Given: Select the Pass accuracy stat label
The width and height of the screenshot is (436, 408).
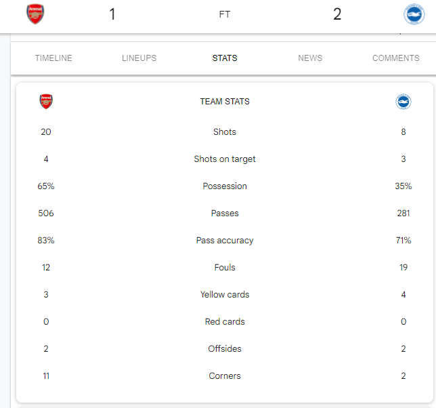Looking at the screenshot, I should pyautogui.click(x=225, y=241).
